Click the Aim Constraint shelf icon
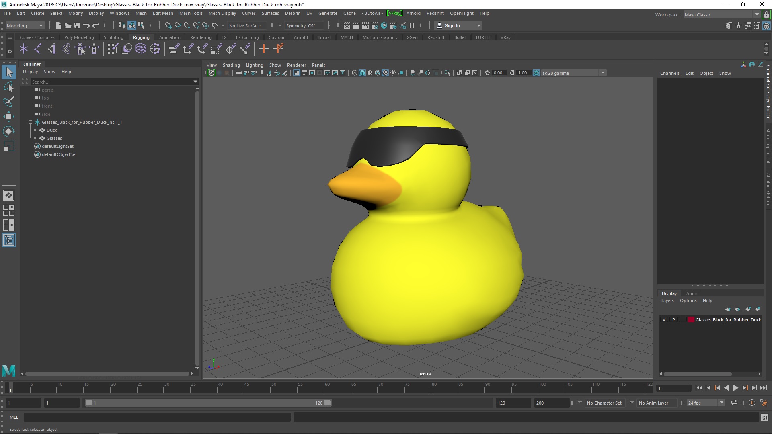Screen dimensions: 772x434 230,49
